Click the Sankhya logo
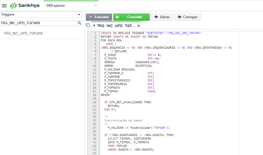 (25, 5)
